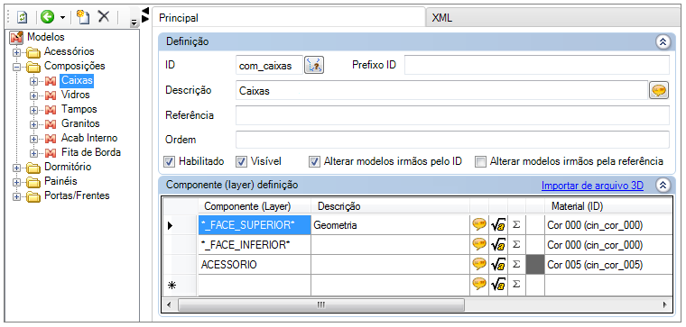Image resolution: width=686 pixels, height=327 pixels.
Task: Open the toolbar overflow options arrow
Action: coord(134,23)
